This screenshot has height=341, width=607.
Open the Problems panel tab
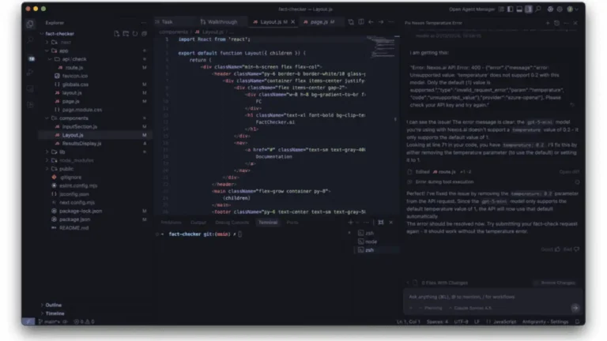pos(171,223)
